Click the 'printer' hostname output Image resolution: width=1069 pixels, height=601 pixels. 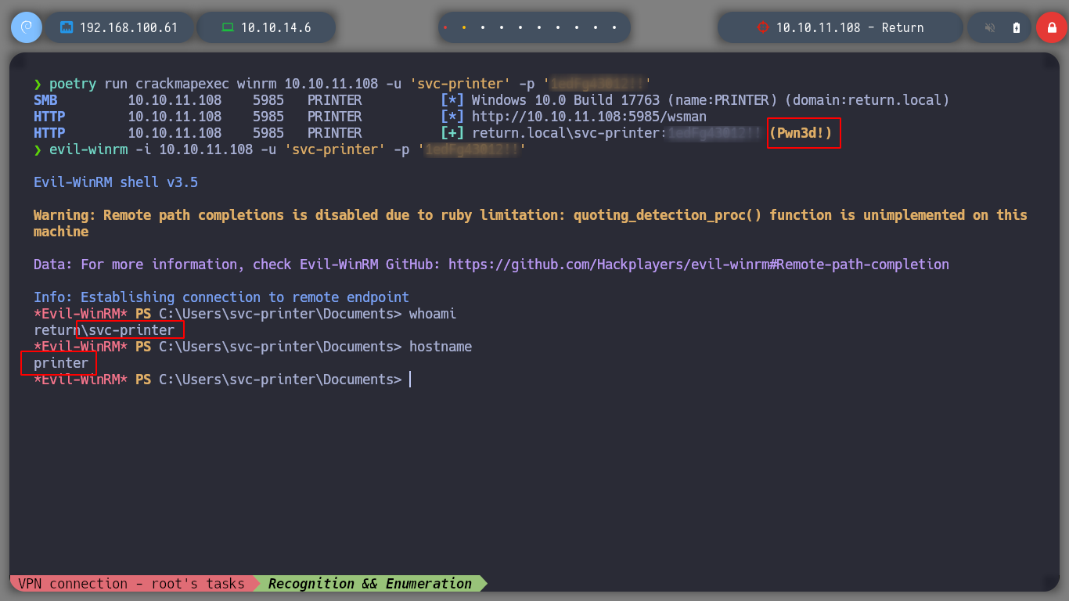click(61, 363)
